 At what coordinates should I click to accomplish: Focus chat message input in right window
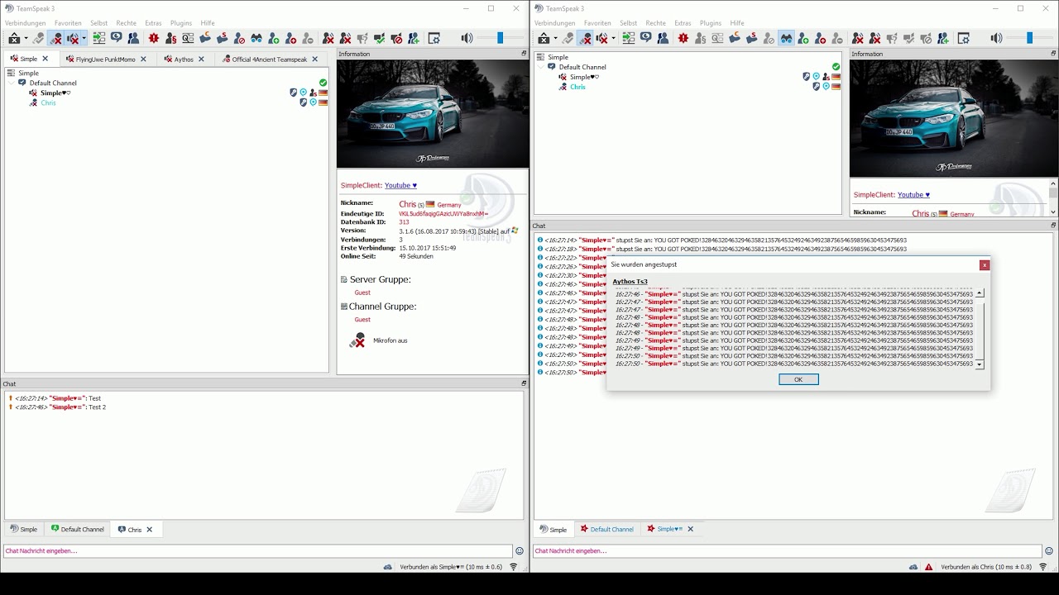coord(787,550)
